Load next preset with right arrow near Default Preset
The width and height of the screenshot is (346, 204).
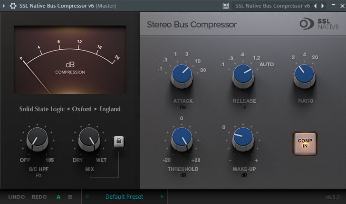pyautogui.click(x=162, y=196)
